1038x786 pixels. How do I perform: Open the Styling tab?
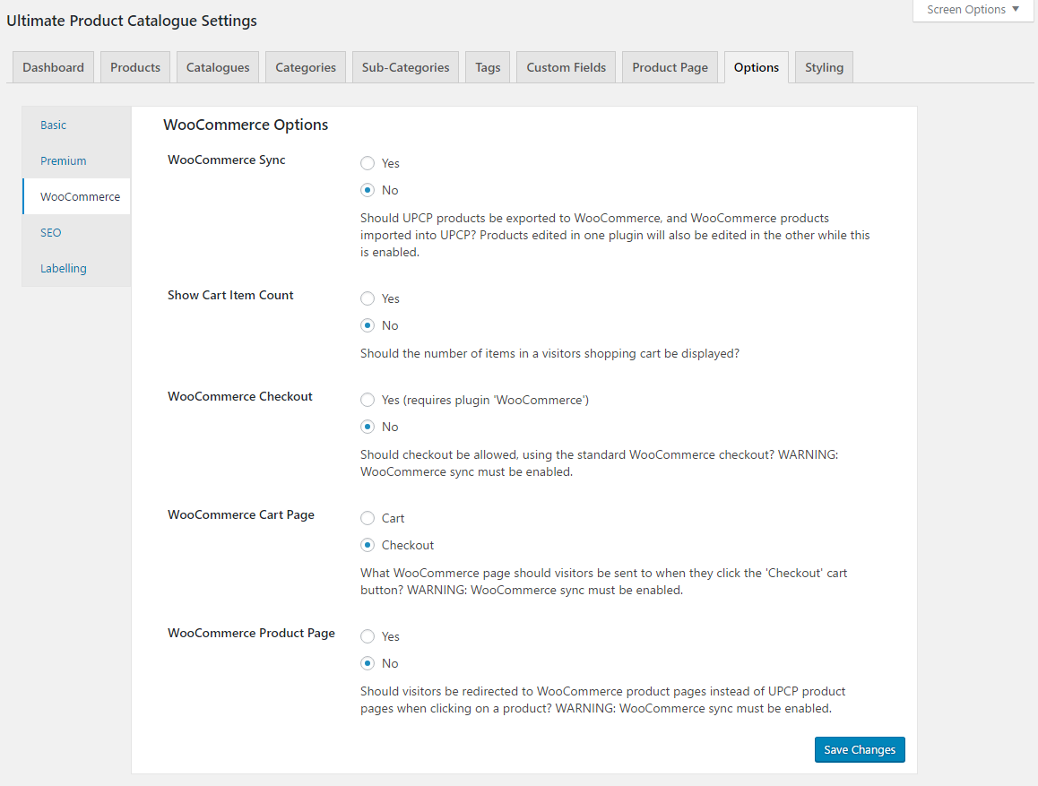tap(824, 67)
